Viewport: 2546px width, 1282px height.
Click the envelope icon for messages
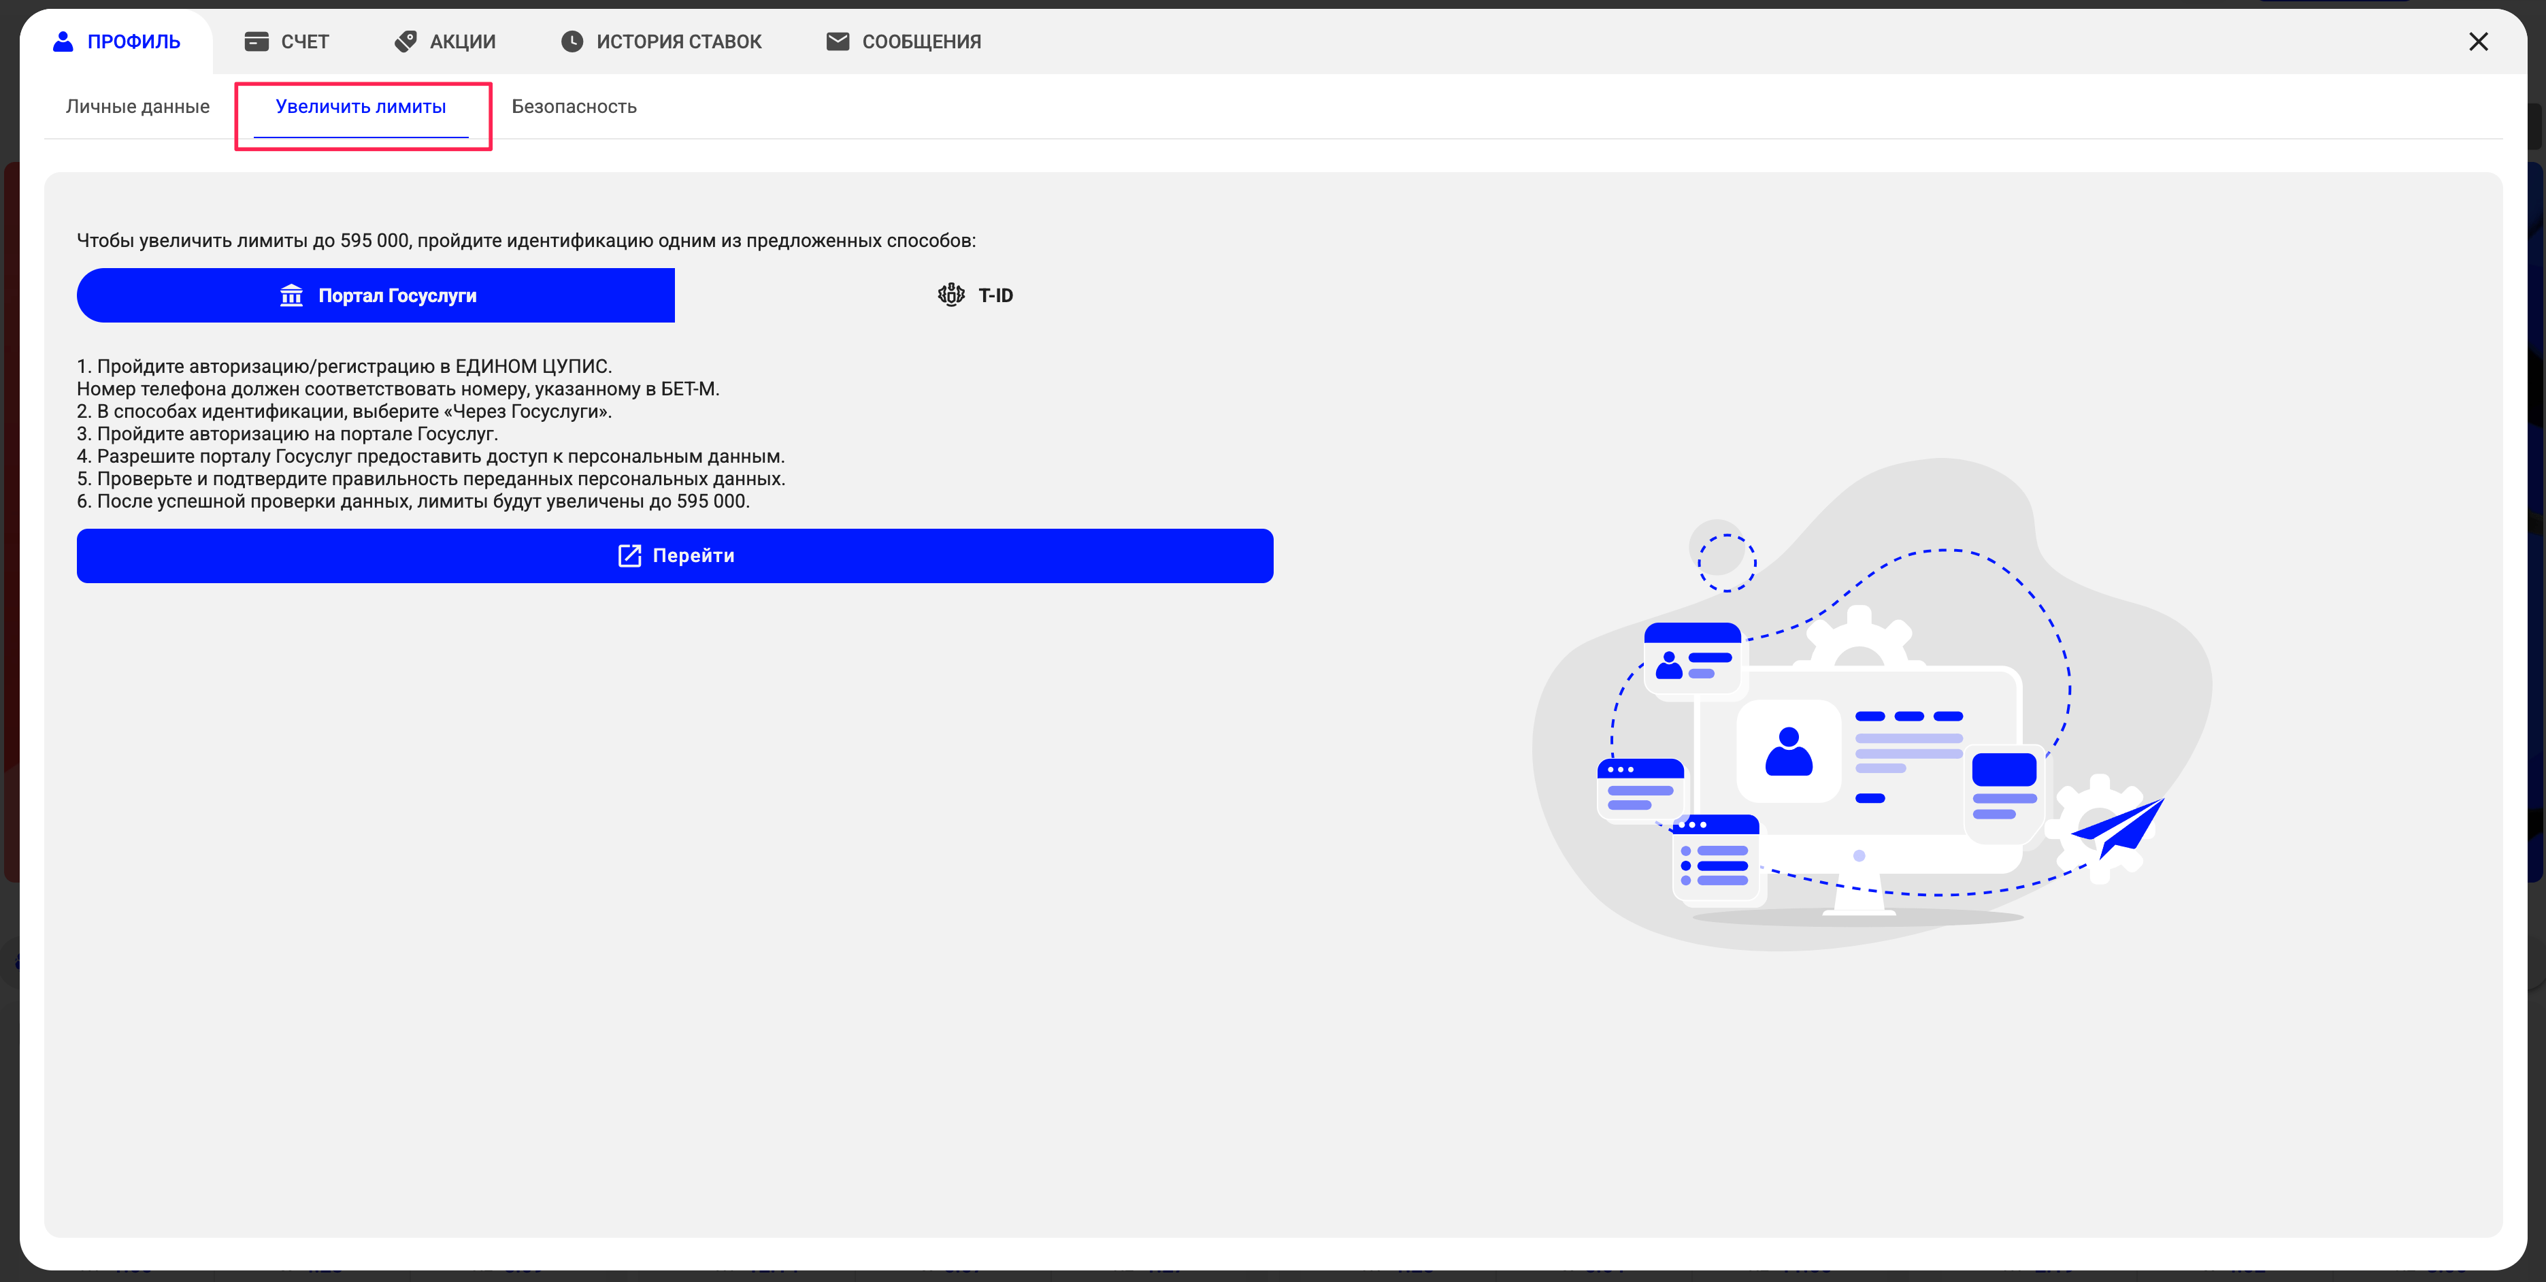837,42
